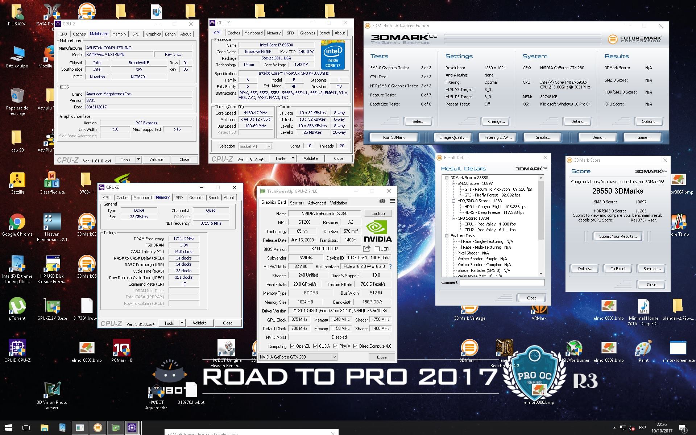Open Caches tab in the CPU-Z CPU window
This screenshot has height=435, width=696.
pyautogui.click(x=233, y=33)
